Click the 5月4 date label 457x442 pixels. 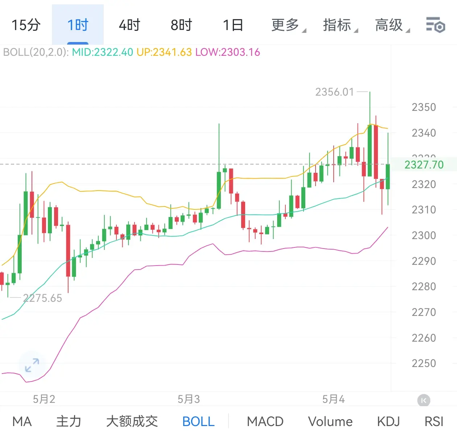coord(333,399)
